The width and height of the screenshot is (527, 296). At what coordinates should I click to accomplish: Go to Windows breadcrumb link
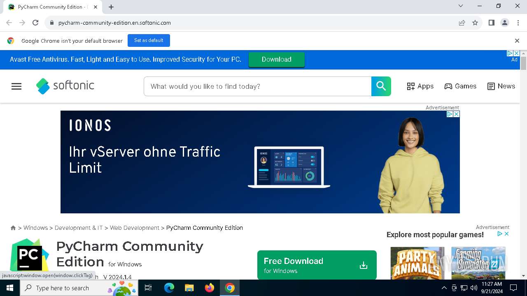pos(35,228)
